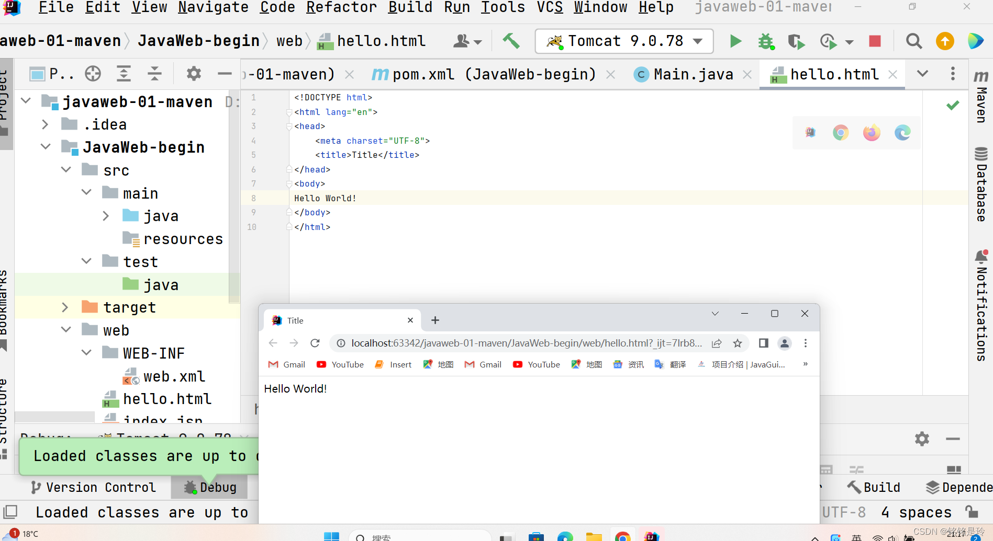Open hello.html in Edge from editor popup
Viewport: 993px width, 541px height.
(x=902, y=133)
